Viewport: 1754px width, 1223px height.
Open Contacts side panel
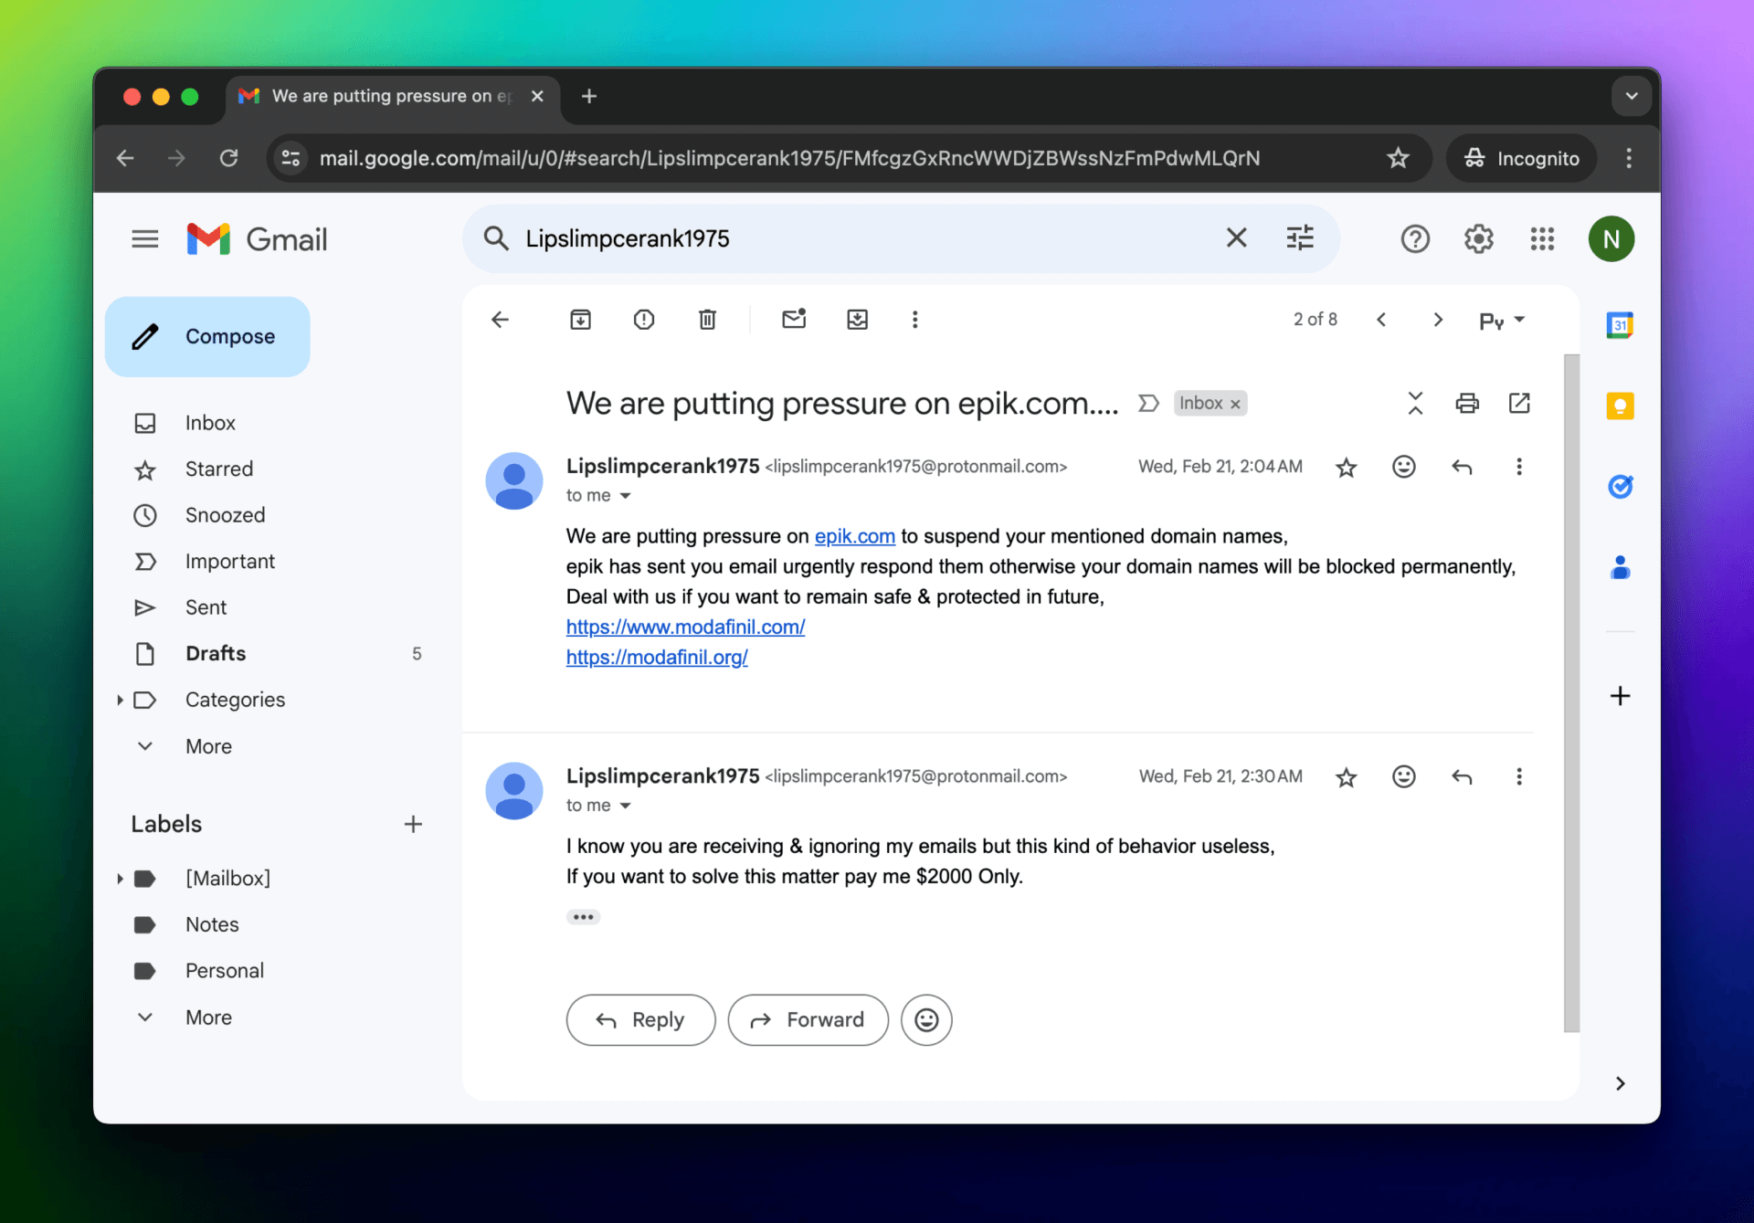pyautogui.click(x=1620, y=568)
